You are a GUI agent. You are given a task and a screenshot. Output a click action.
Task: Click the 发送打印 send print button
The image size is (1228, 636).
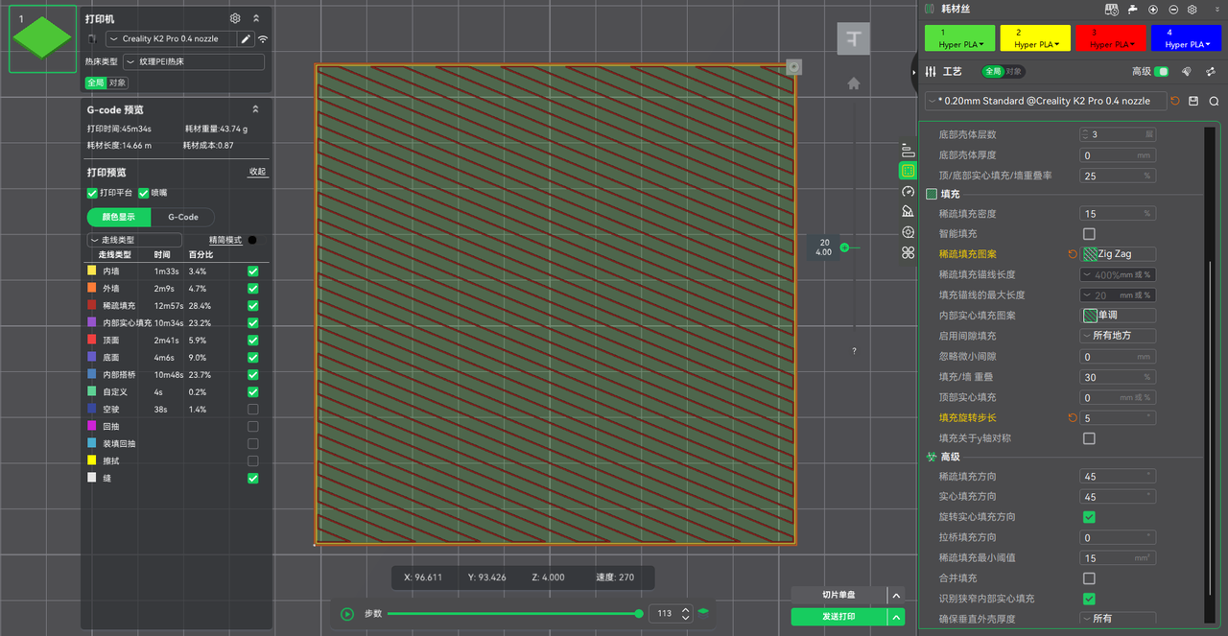point(839,616)
